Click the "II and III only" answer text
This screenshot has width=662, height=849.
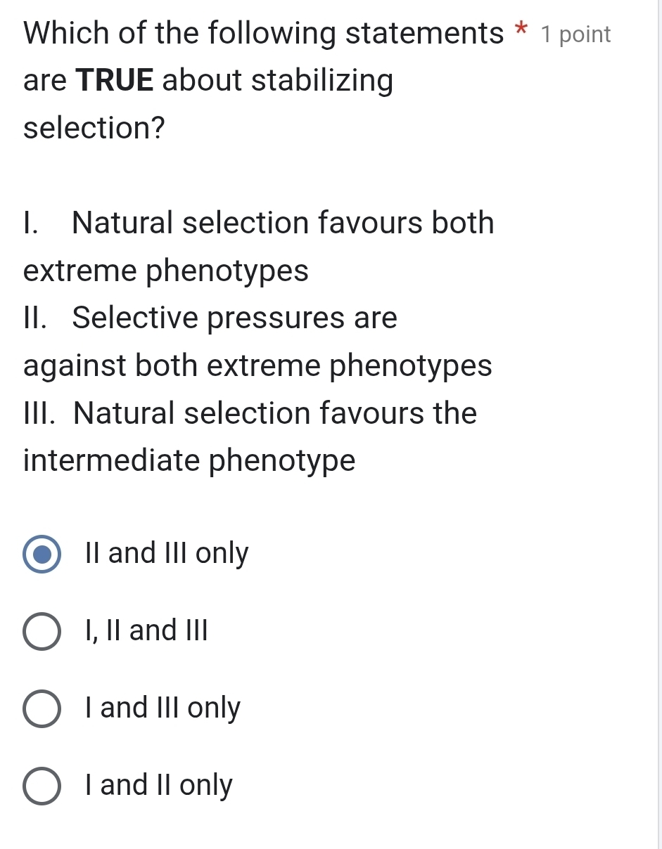tap(167, 553)
